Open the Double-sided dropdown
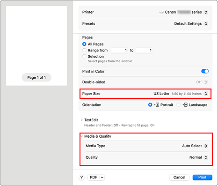 206,82
